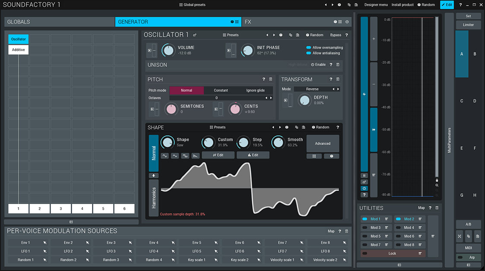Click the meter zoom magnifier icon
485x271 pixels.
437,186
